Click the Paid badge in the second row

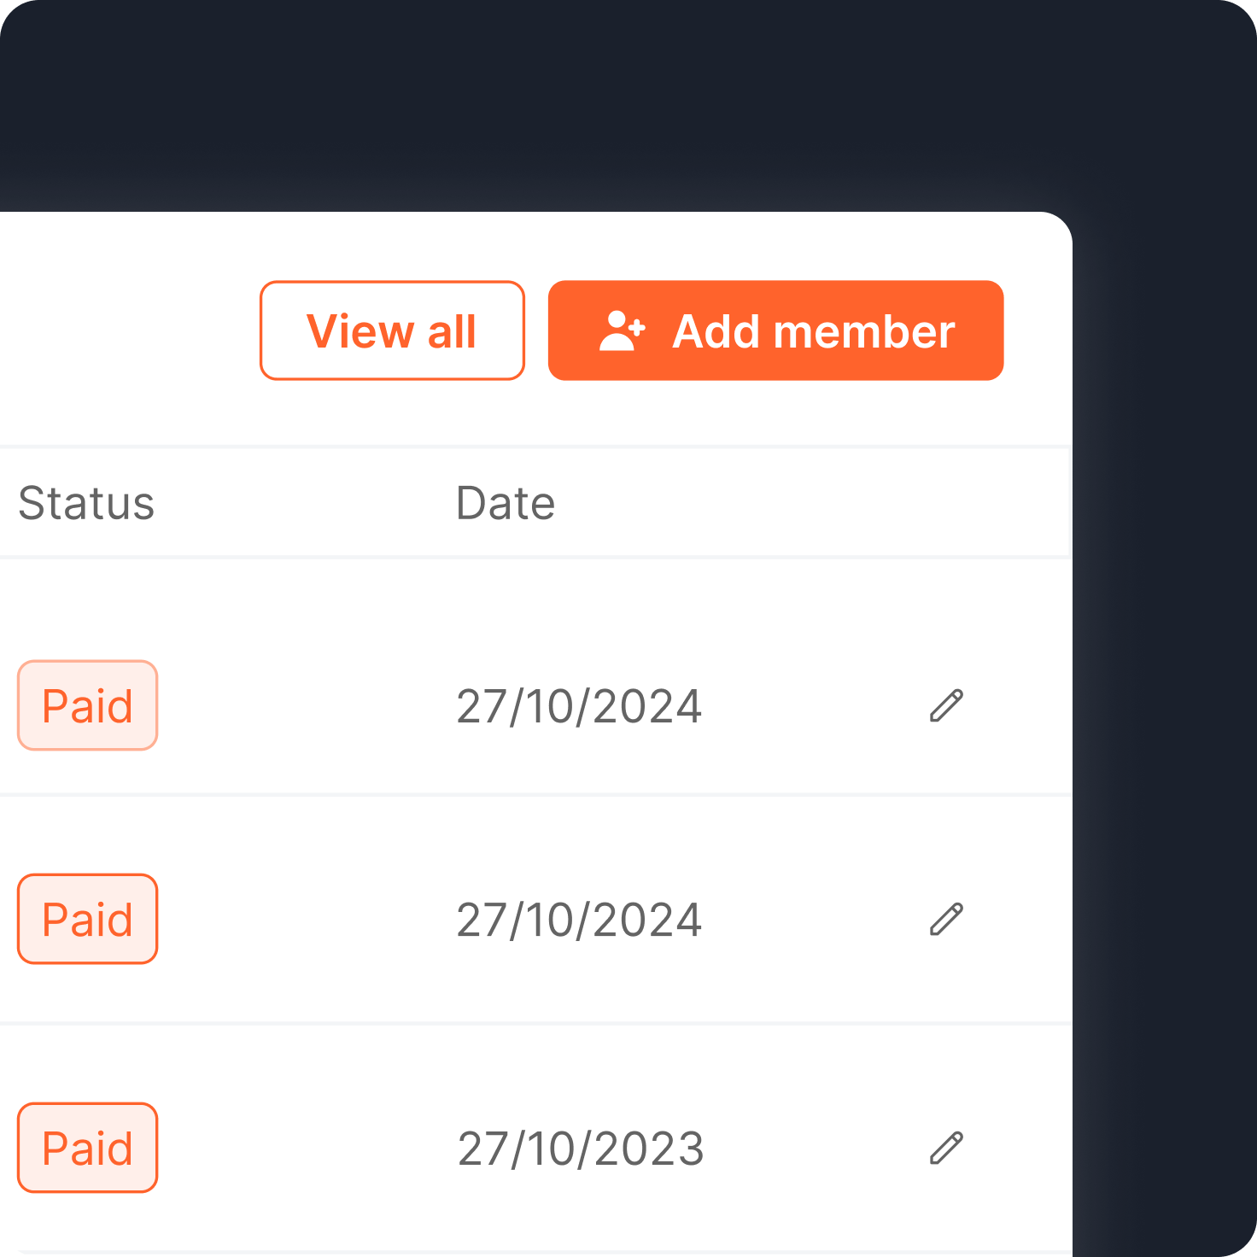88,919
